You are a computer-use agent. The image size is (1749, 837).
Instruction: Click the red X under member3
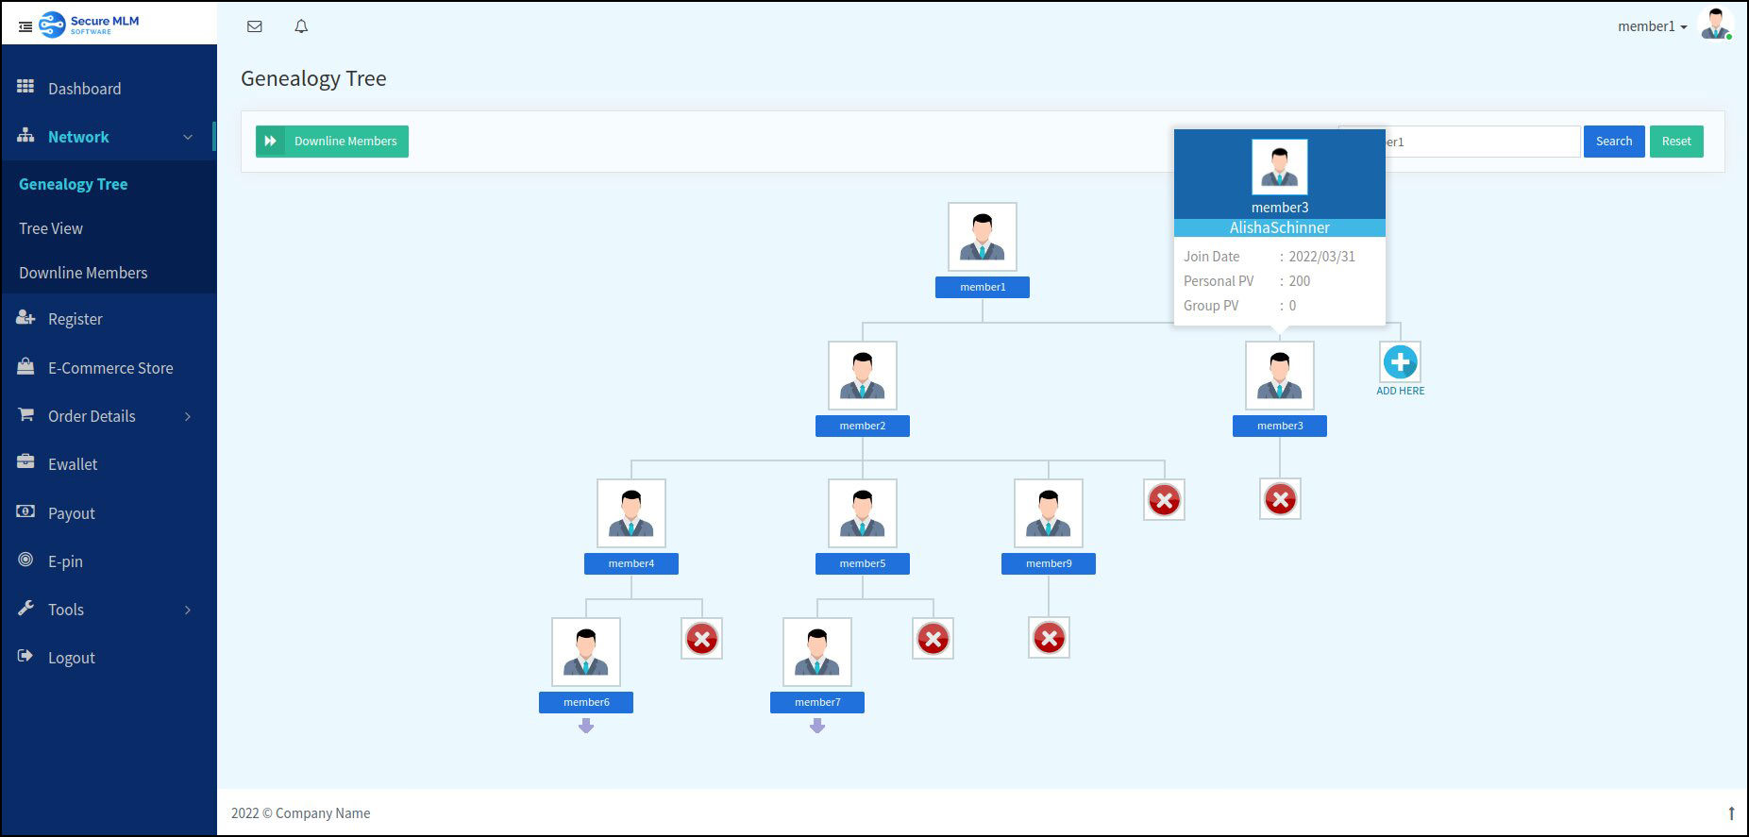pos(1280,499)
